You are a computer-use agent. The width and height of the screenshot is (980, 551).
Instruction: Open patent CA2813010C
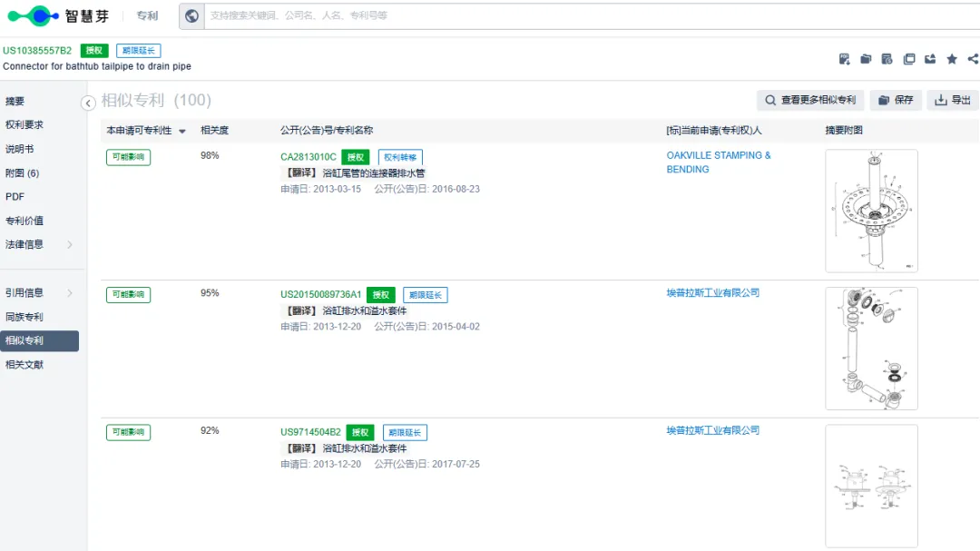pyautogui.click(x=309, y=157)
